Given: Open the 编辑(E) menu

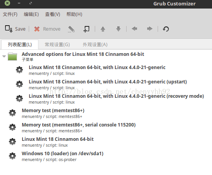Looking at the screenshot, I should click(31, 14).
